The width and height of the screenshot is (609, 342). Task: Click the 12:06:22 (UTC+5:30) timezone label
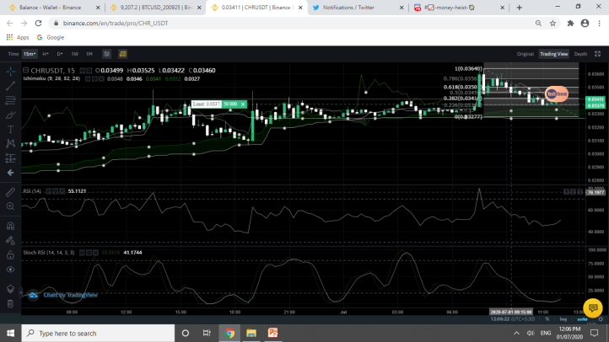point(512,319)
